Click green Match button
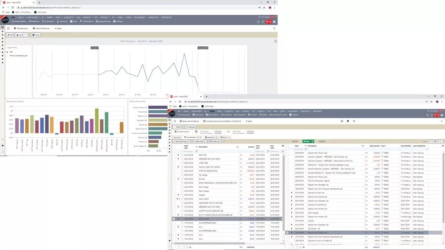 (x=308, y=141)
